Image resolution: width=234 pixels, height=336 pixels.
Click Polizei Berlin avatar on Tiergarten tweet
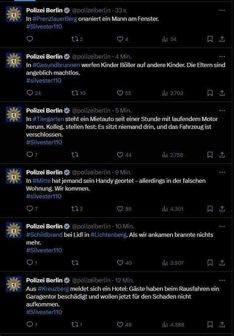click(14, 114)
